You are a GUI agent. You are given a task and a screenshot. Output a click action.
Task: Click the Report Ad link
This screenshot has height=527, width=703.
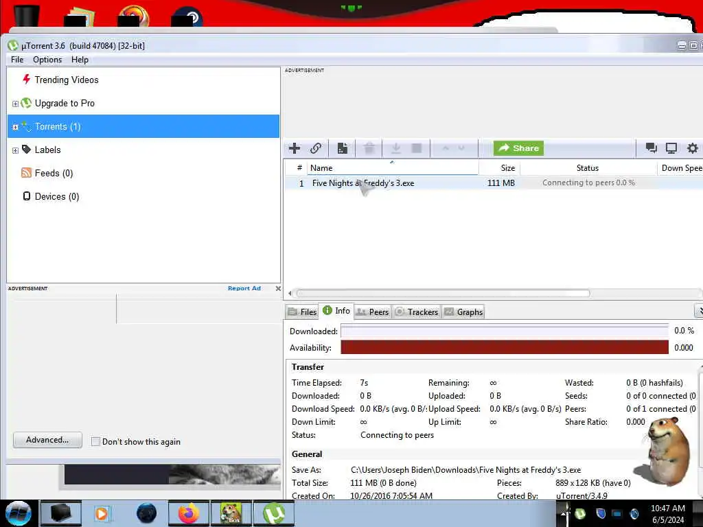tap(244, 288)
